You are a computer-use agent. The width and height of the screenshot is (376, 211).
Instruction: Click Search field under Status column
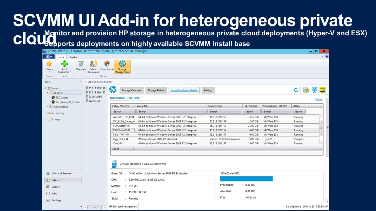pyautogui.click(x=298, y=112)
